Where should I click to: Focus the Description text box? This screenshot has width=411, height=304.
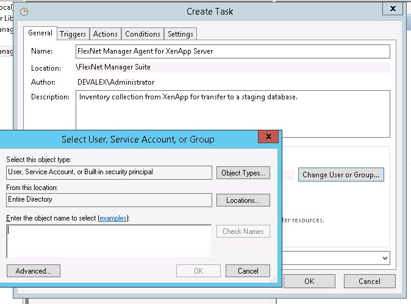point(232,114)
